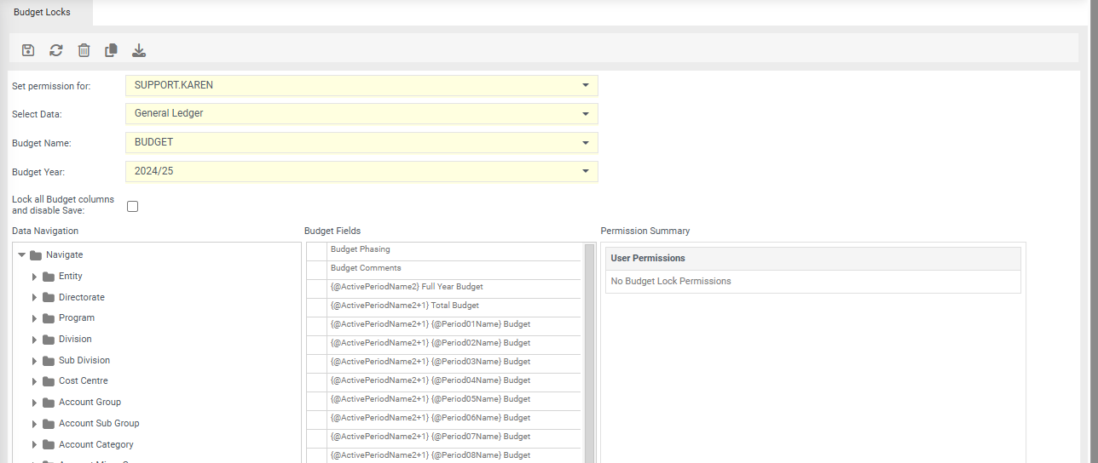This screenshot has width=1098, height=463.
Task: Select the Entity label in Data Navigation
Action: tap(71, 276)
